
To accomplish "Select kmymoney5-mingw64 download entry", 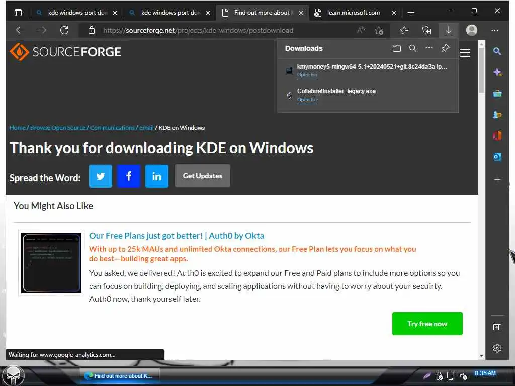I will click(x=367, y=70).
